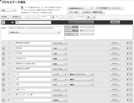Viewport: 134px width, 103px height.
Task: Click the delete trash icon on row 0
Action: point(131,43)
